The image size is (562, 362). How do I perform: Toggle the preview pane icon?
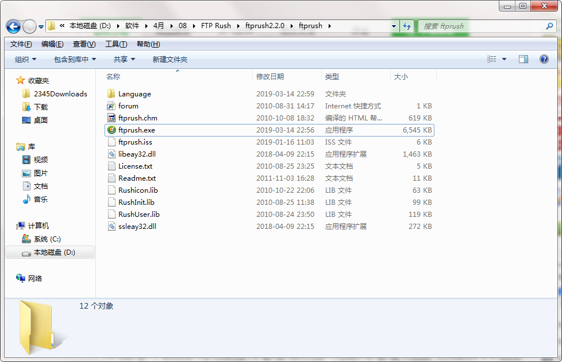click(523, 59)
